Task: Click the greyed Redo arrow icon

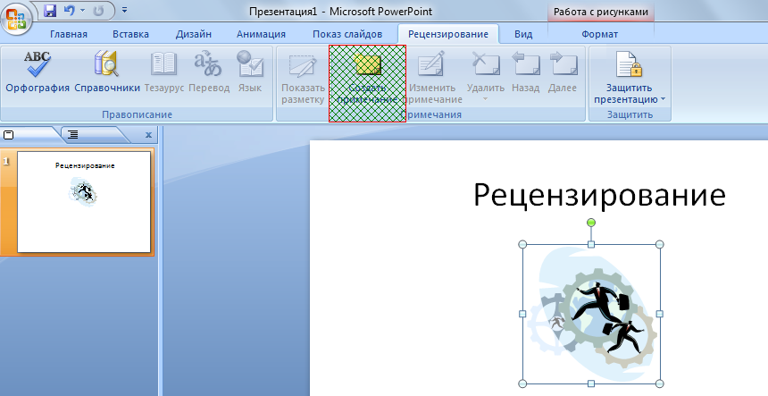Action: (x=98, y=11)
